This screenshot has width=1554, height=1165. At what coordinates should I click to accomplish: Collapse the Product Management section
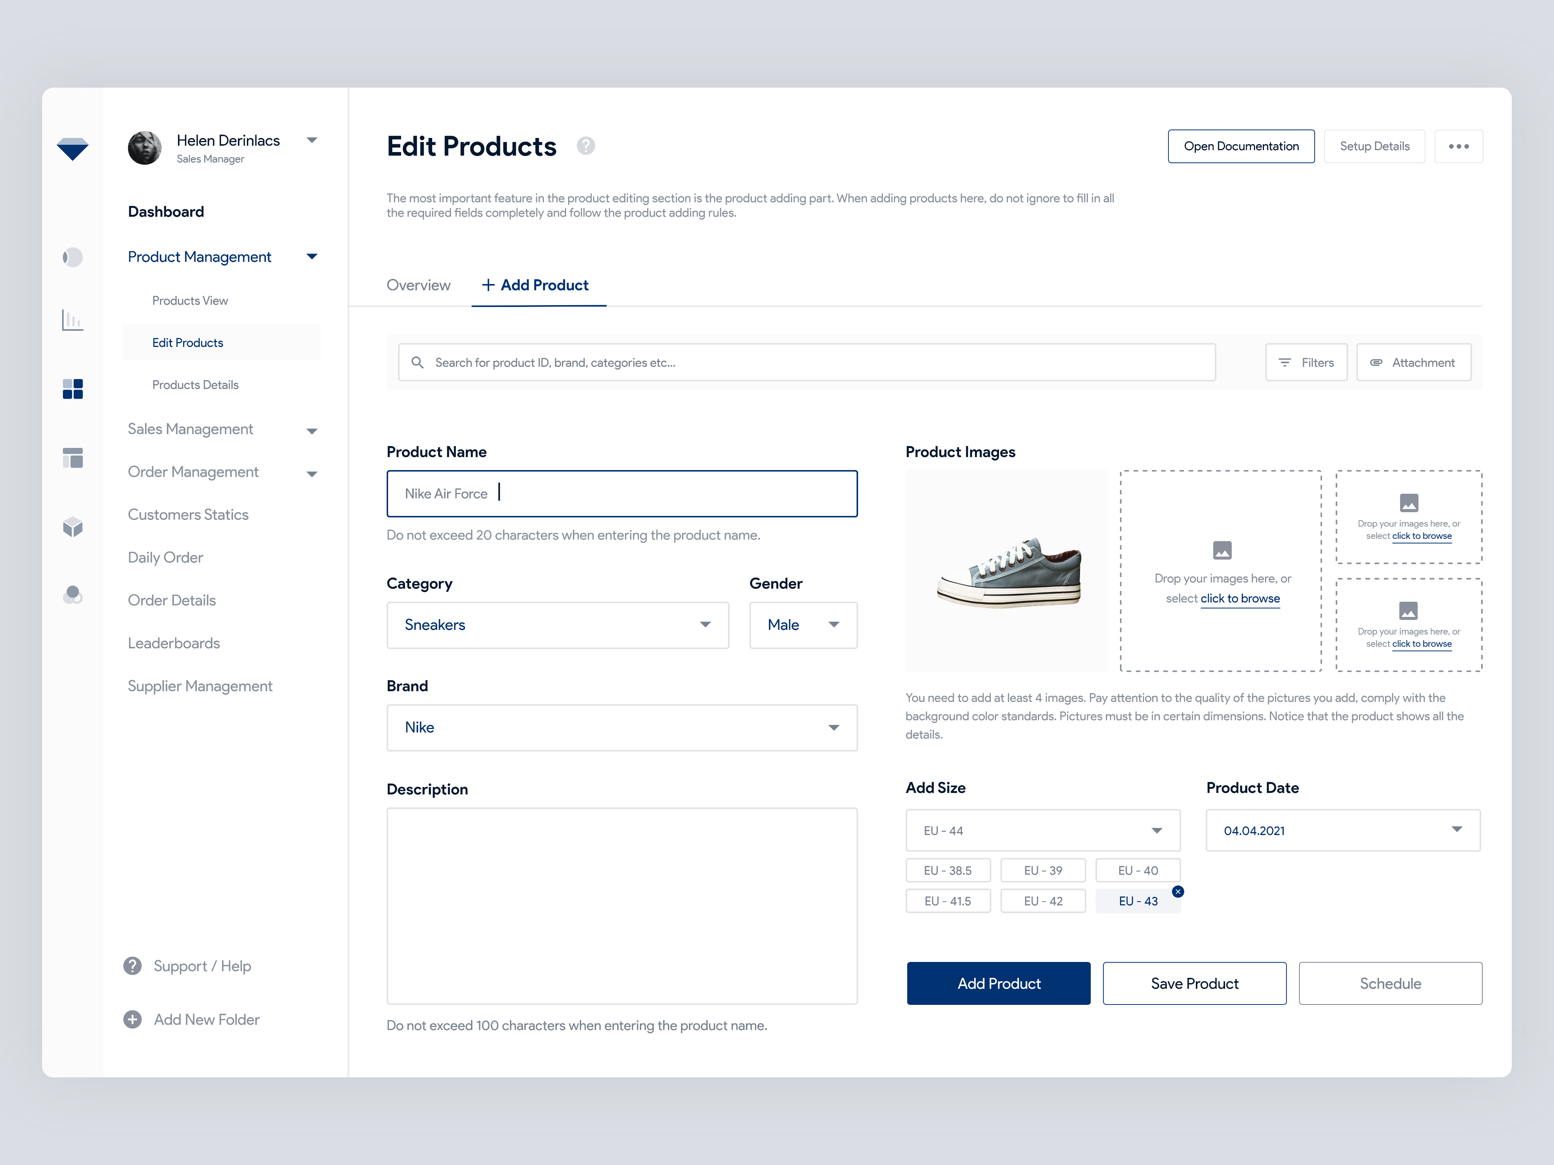(313, 257)
